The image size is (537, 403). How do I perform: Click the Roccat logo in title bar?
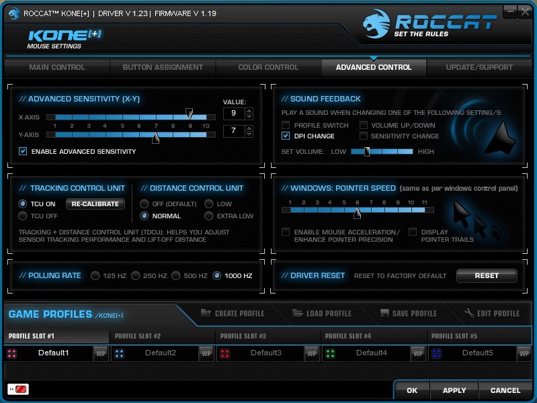tap(14, 13)
